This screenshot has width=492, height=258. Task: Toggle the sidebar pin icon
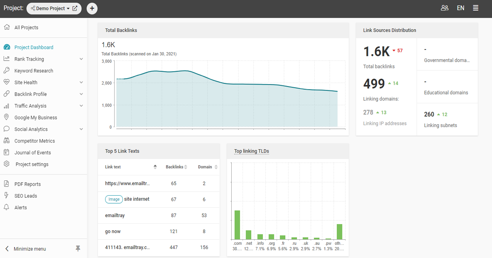[78, 249]
